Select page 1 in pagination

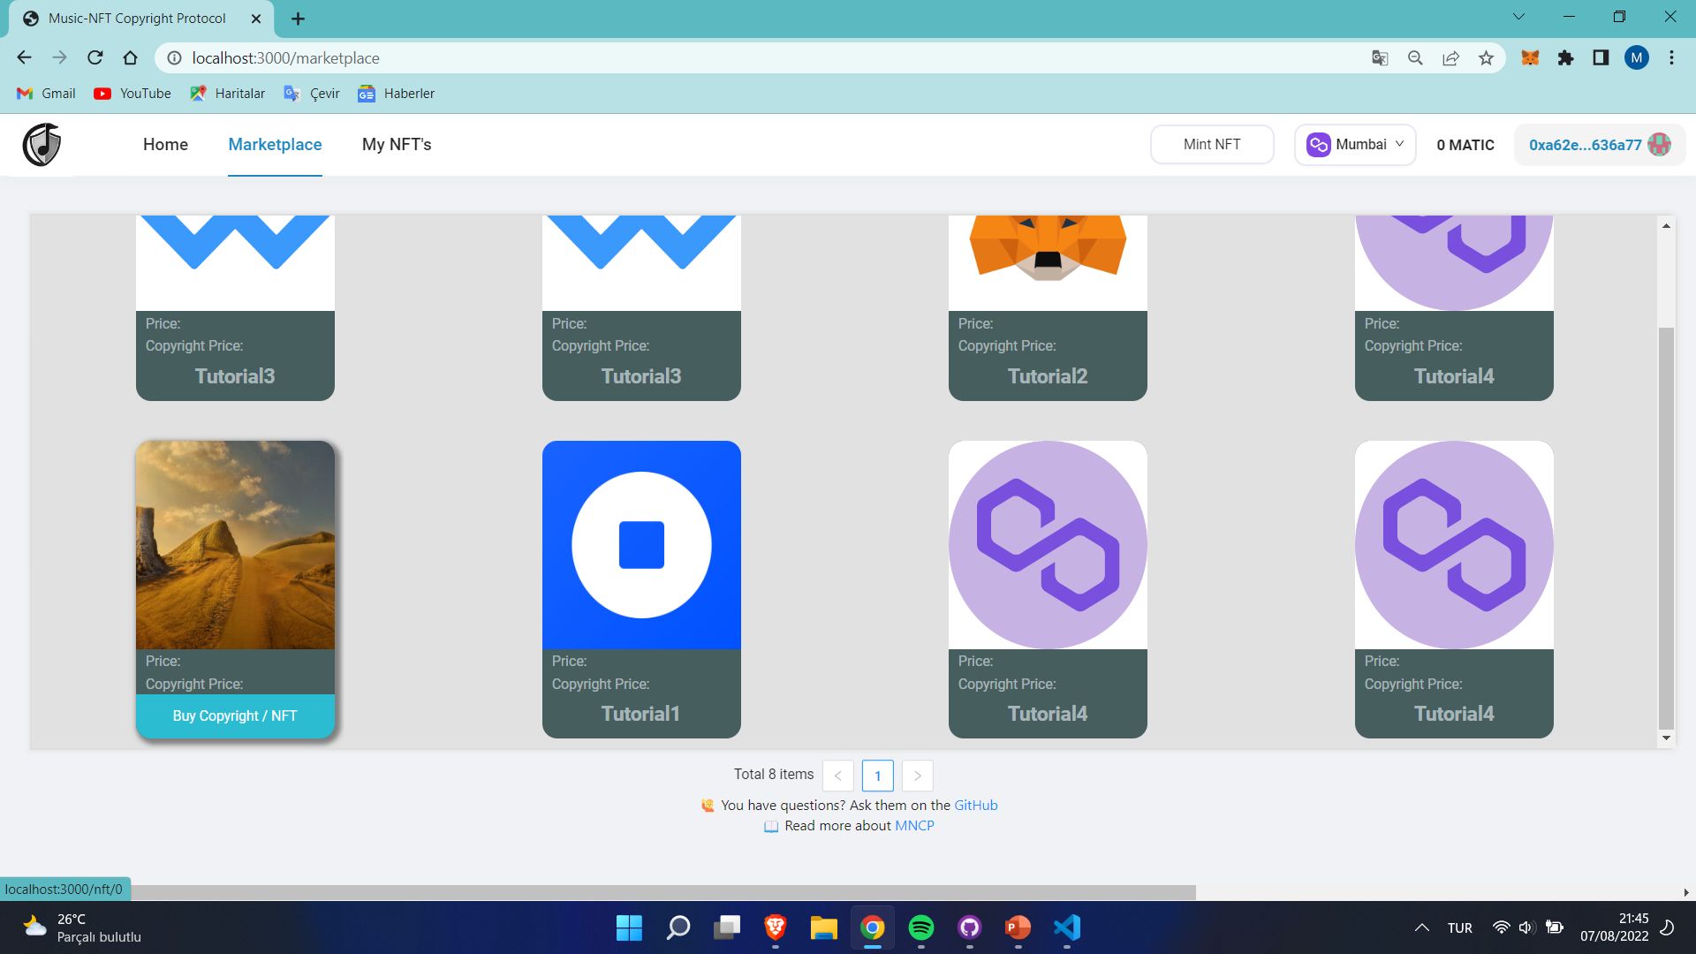coord(877,776)
